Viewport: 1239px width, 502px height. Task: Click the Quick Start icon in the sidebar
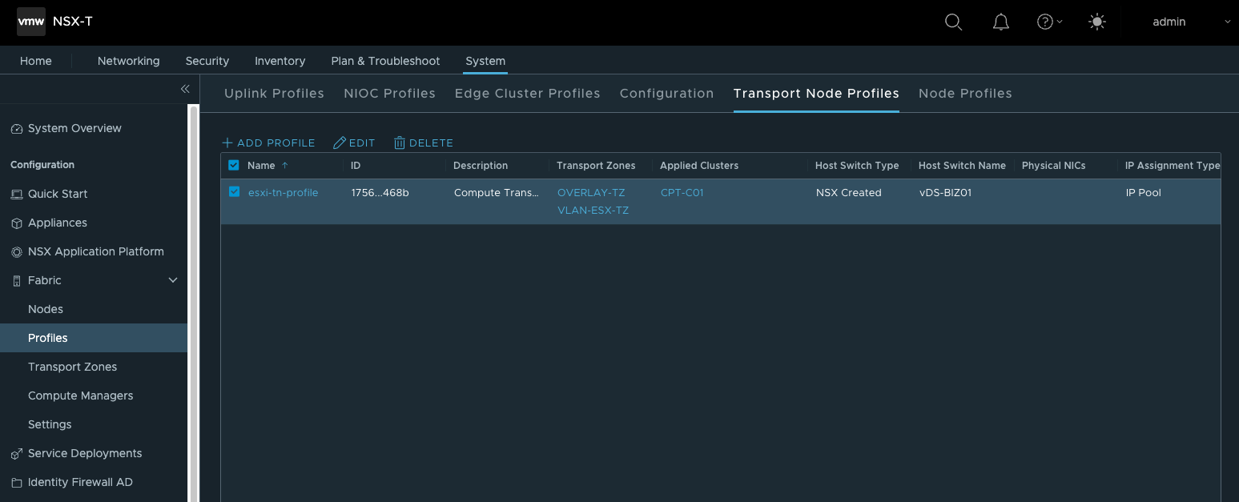tap(16, 195)
